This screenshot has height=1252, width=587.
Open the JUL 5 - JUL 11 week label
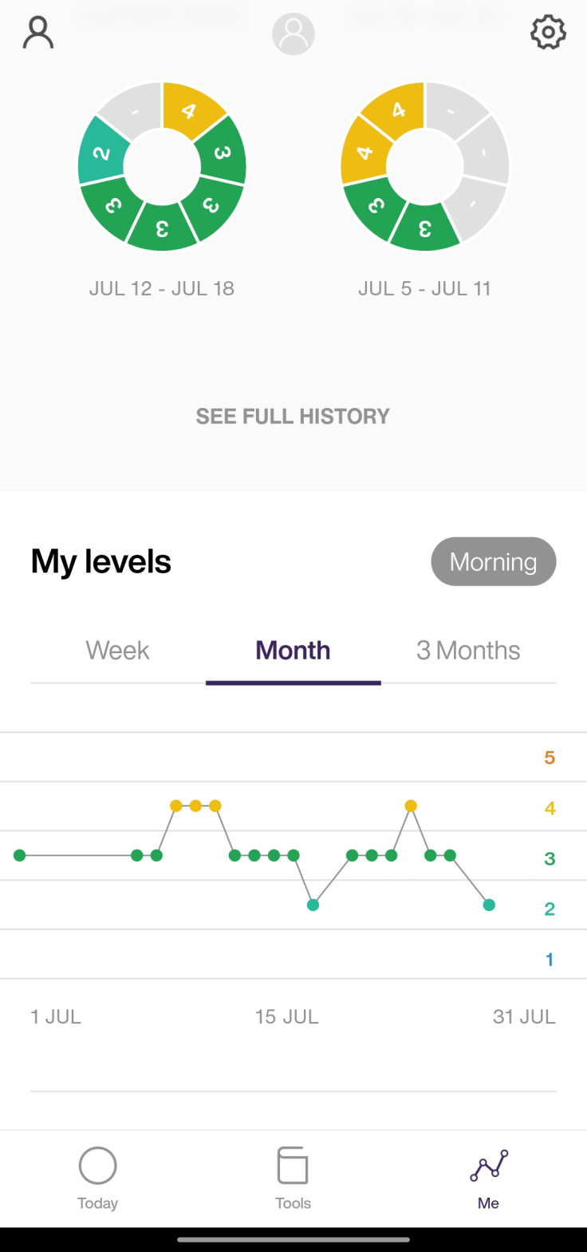424,288
